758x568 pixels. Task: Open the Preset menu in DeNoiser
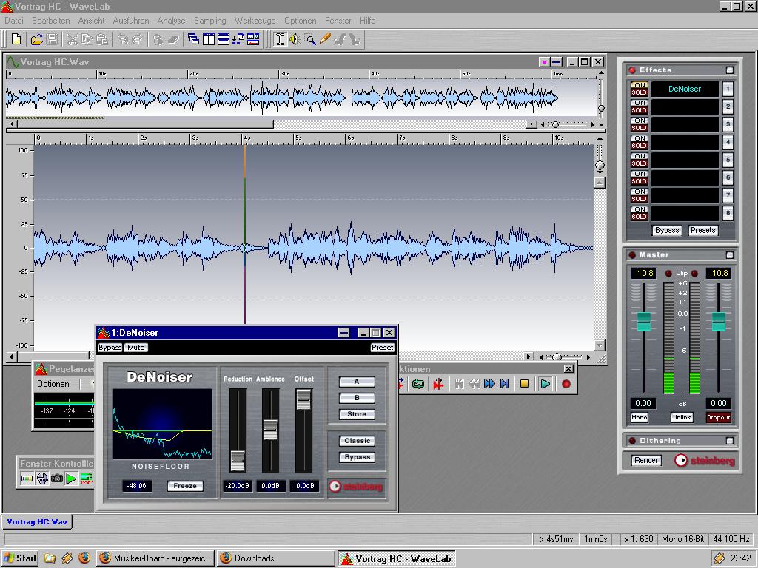click(383, 348)
